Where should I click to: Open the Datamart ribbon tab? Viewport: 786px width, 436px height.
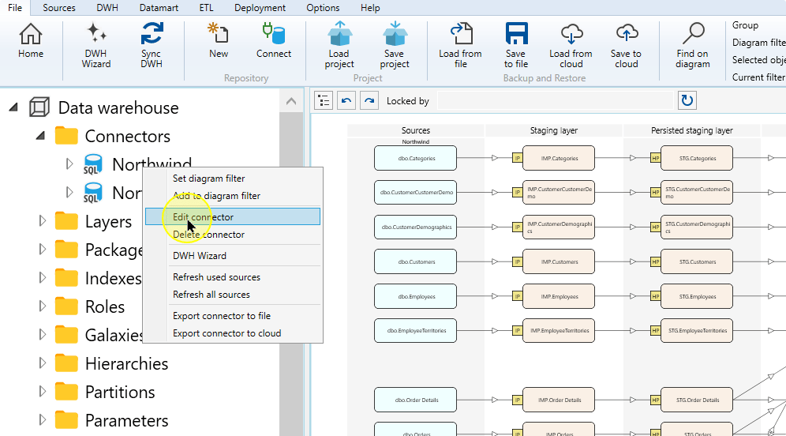pos(159,8)
